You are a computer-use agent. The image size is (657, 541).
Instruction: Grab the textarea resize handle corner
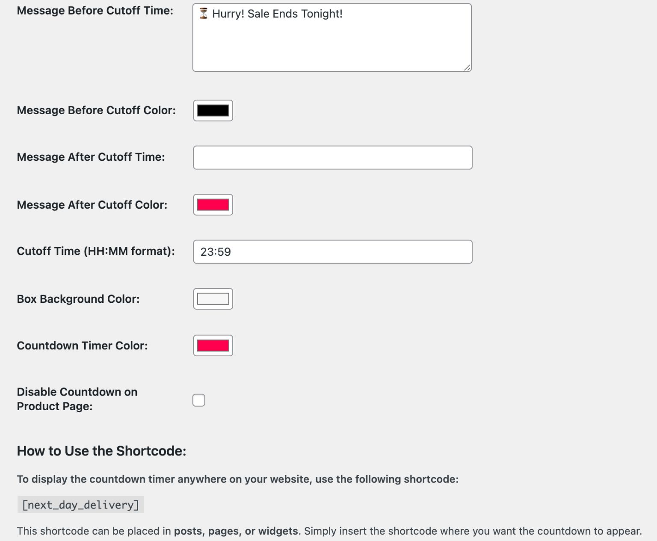[467, 68]
